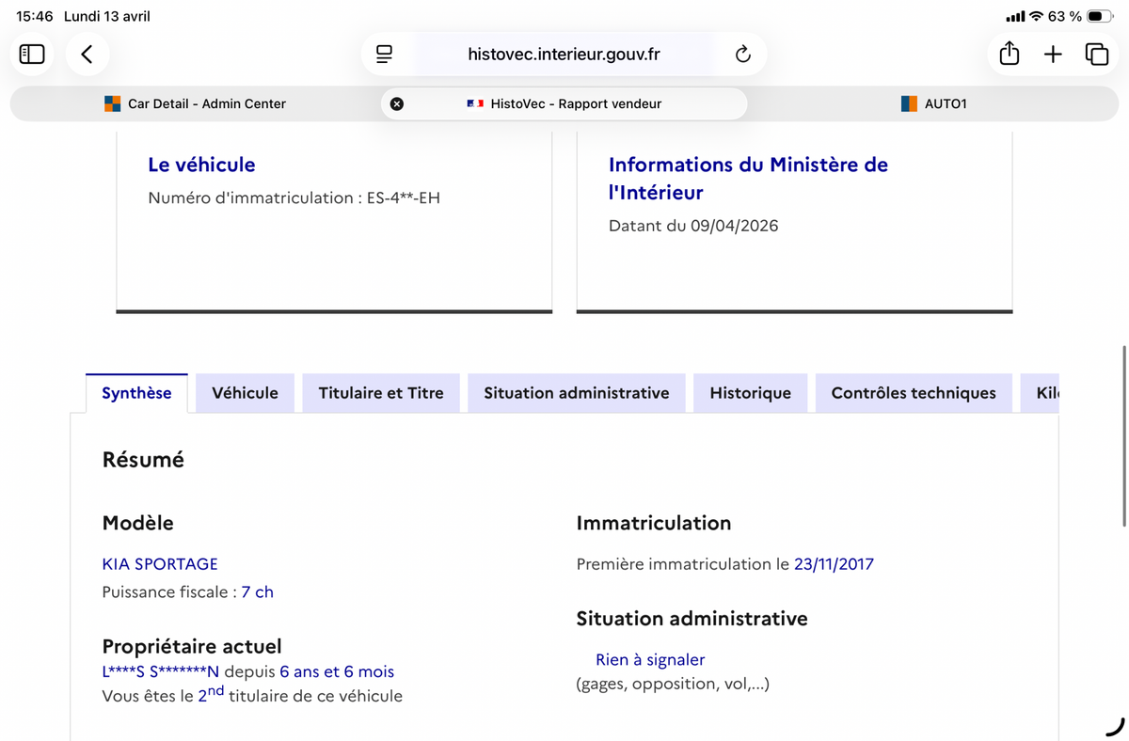Go back with the back arrow
Viewport: 1129px width, 741px height.
click(x=87, y=55)
